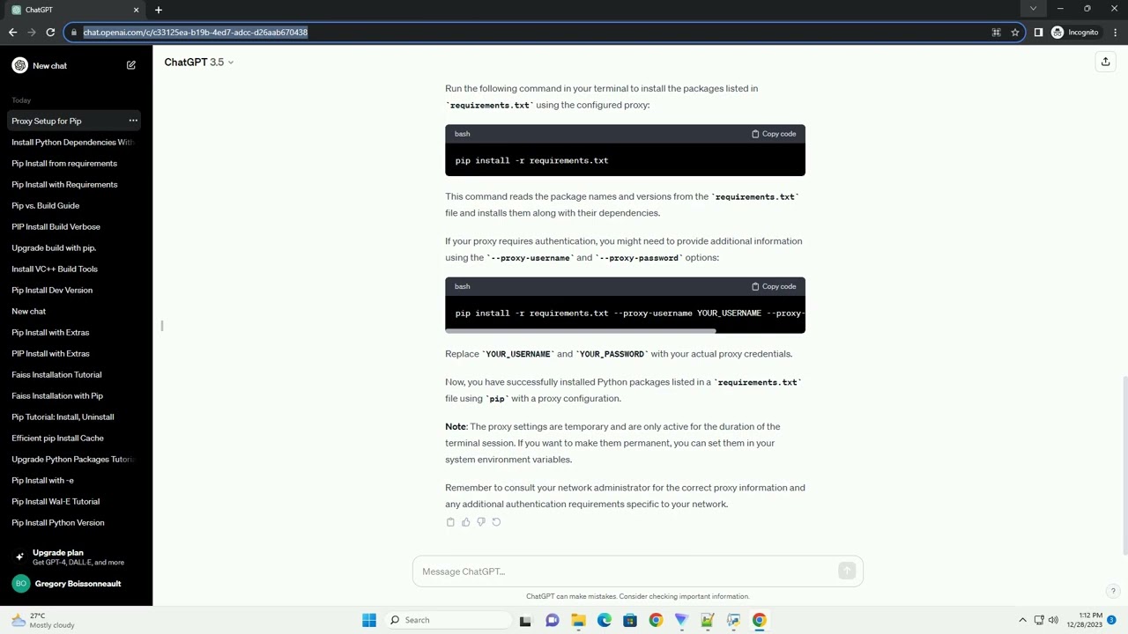Open Pip Install Dev Version chat
Viewport: 1128px width, 634px height.
[x=52, y=290]
